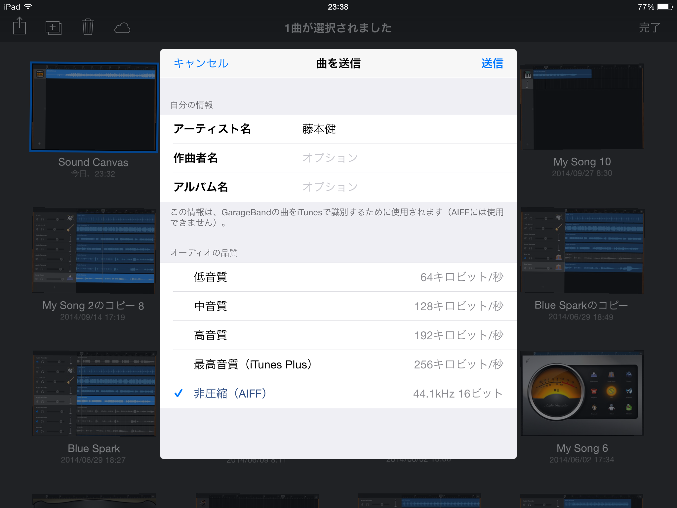Image resolution: width=677 pixels, height=508 pixels.
Task: Tap the battery indicator in status bar
Action: coord(665,7)
